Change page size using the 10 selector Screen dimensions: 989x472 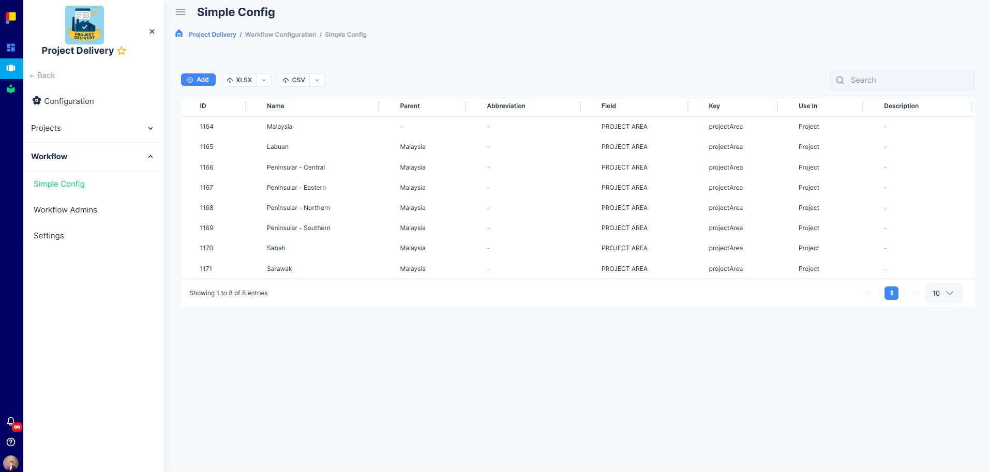pos(943,293)
